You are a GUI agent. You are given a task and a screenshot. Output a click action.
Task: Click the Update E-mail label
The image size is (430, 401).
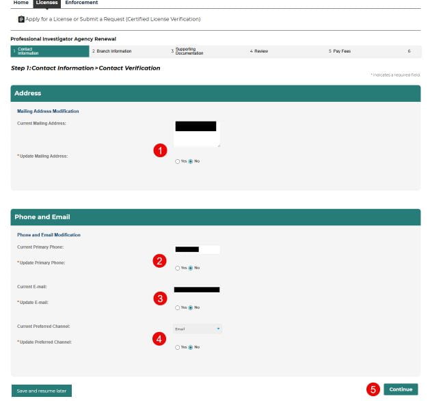point(33,303)
